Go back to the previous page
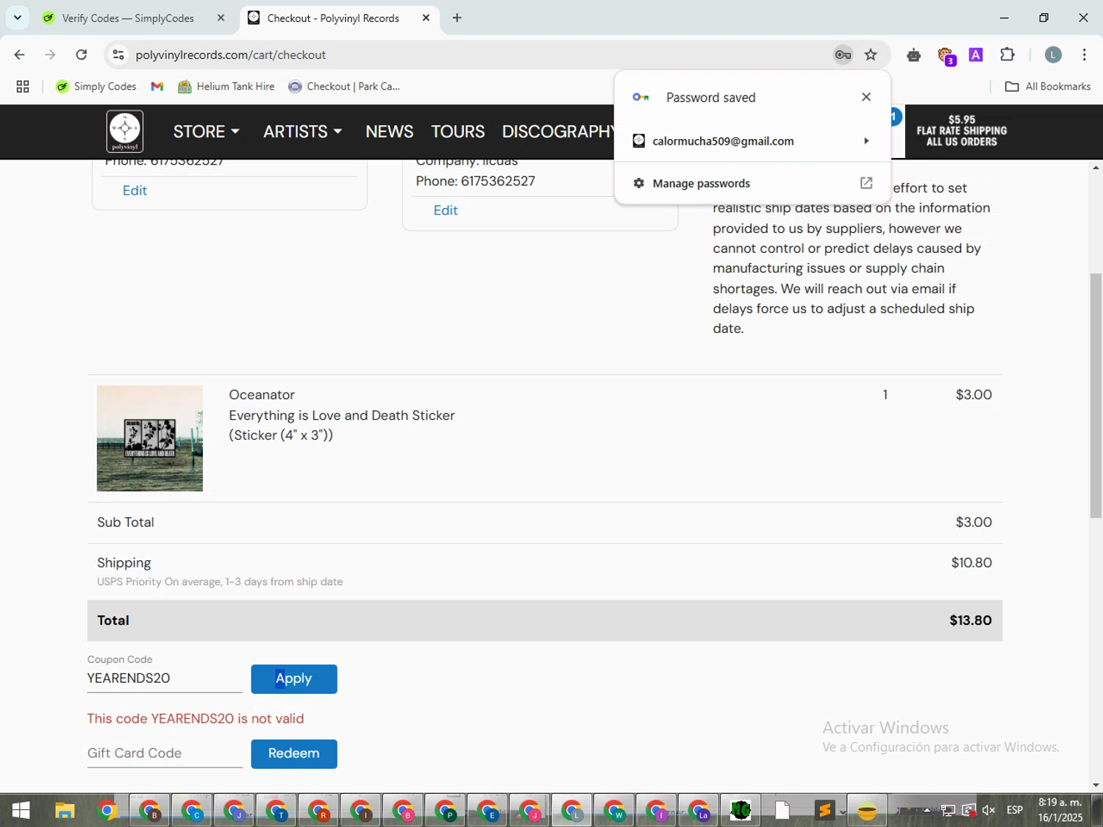Viewport: 1103px width, 827px height. 20,54
